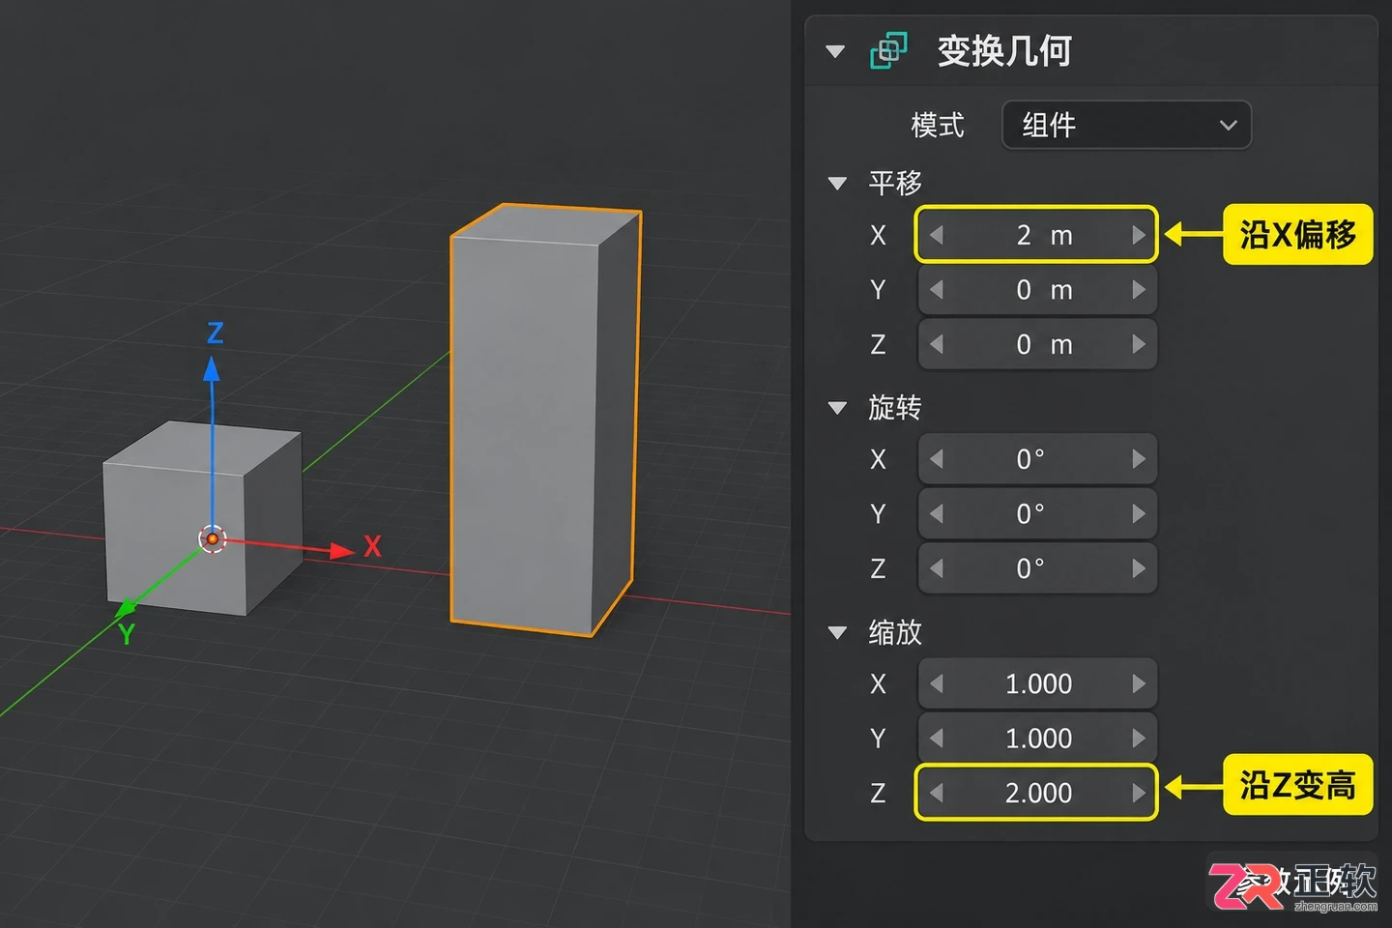1392x928 pixels.
Task: Collapse the 平移 section
Action: pyautogui.click(x=837, y=183)
